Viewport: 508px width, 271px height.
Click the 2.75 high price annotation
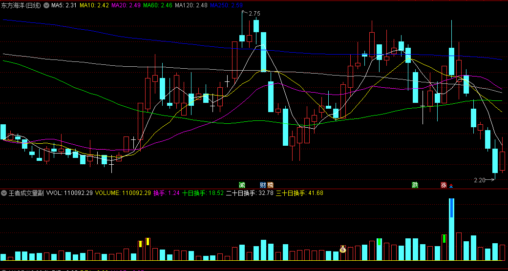pyautogui.click(x=254, y=14)
